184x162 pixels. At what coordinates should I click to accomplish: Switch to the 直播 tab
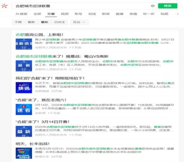(x=120, y=14)
